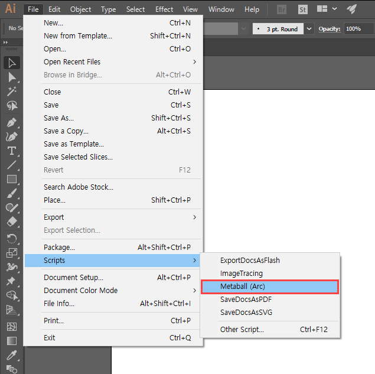This screenshot has width=375, height=374.
Task: Select the Eyedropper tool
Action: 12,355
